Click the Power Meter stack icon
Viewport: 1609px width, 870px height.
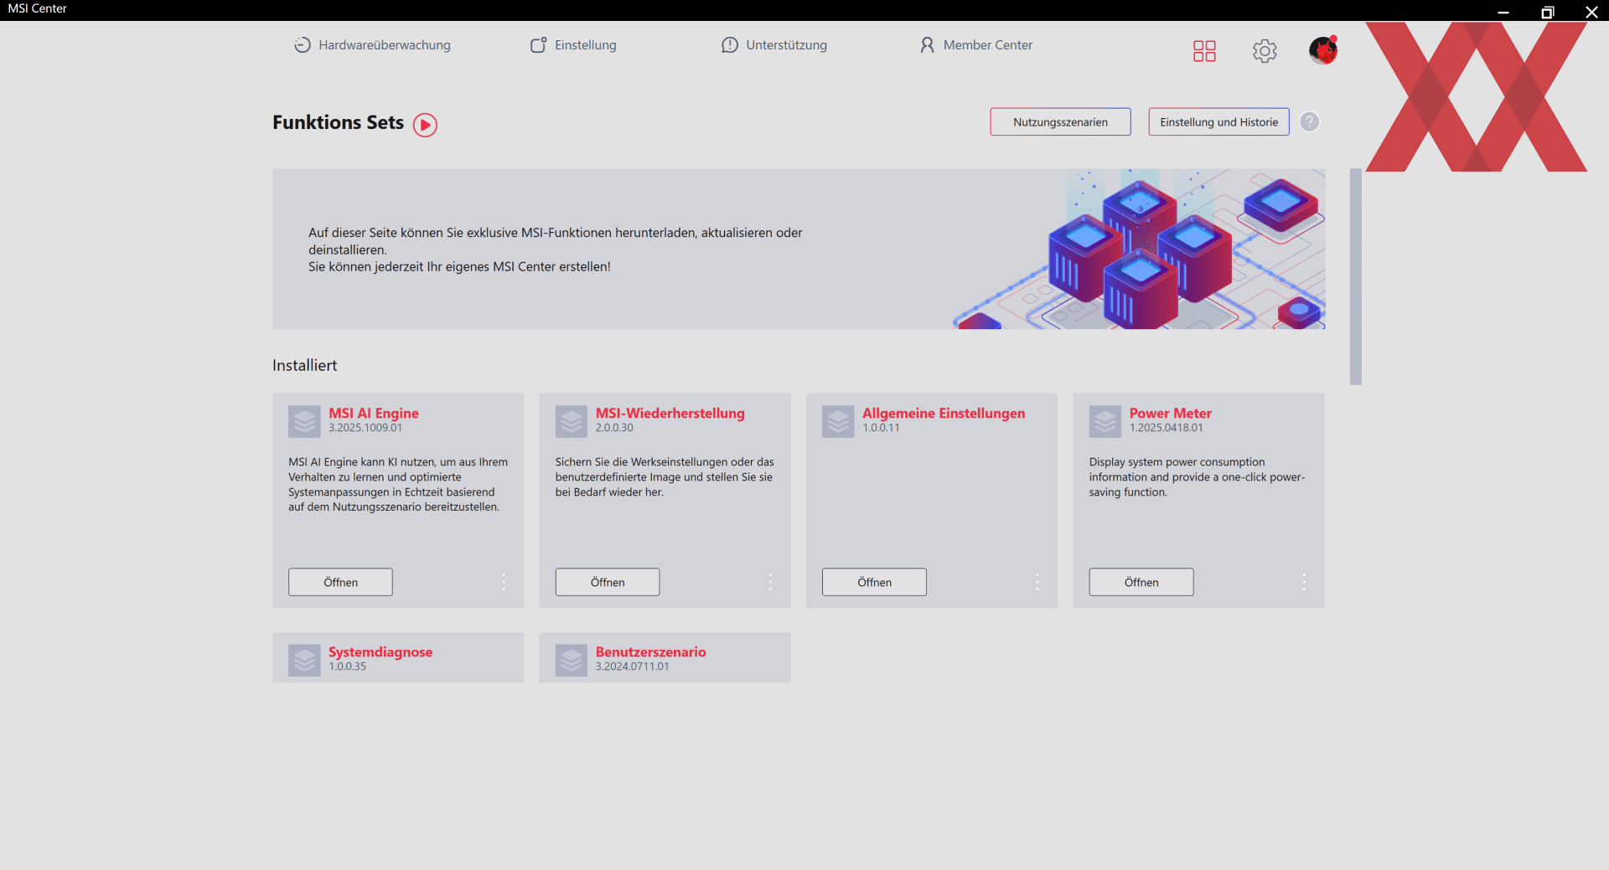coord(1105,421)
